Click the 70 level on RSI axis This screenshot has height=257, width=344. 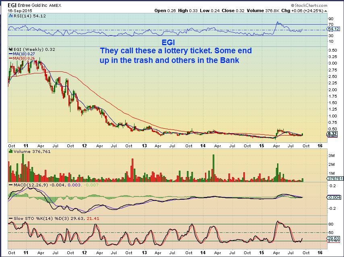[x=331, y=24]
